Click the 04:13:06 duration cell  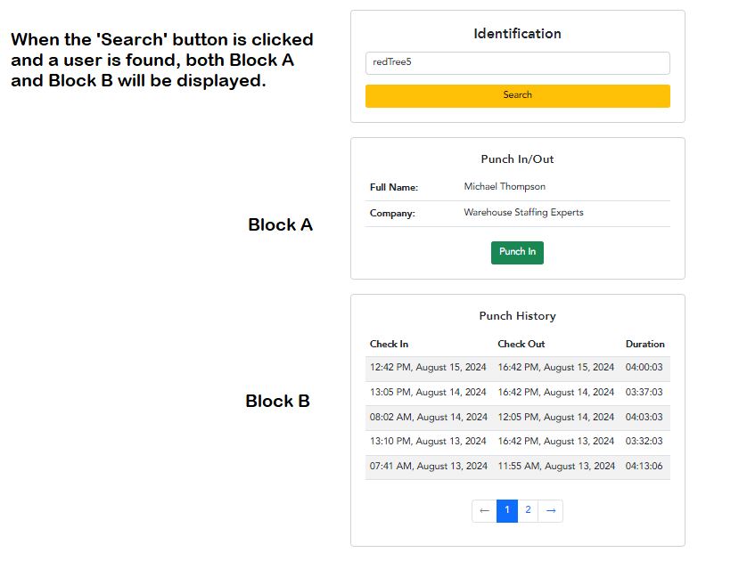[x=644, y=466]
